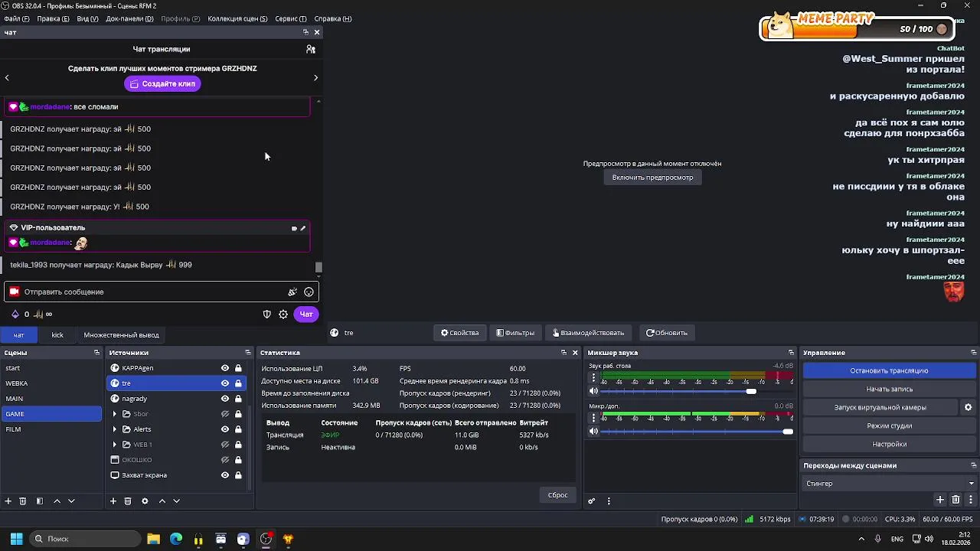Open channel points diamond icon in chat
The width and height of the screenshot is (980, 551).
coord(15,314)
